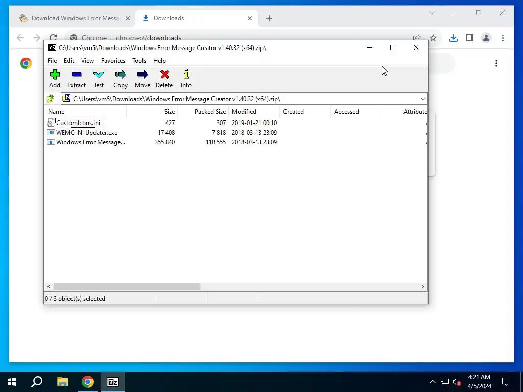Open the Chrome three-dot main menu
Viewport: 523px width, 392px height.
click(503, 38)
